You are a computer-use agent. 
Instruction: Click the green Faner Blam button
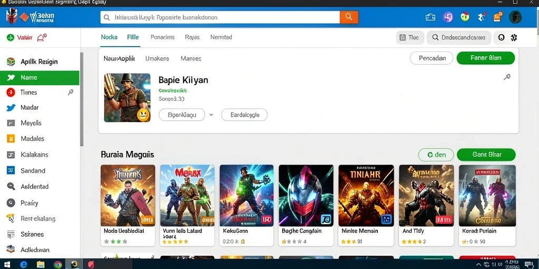[x=486, y=58]
